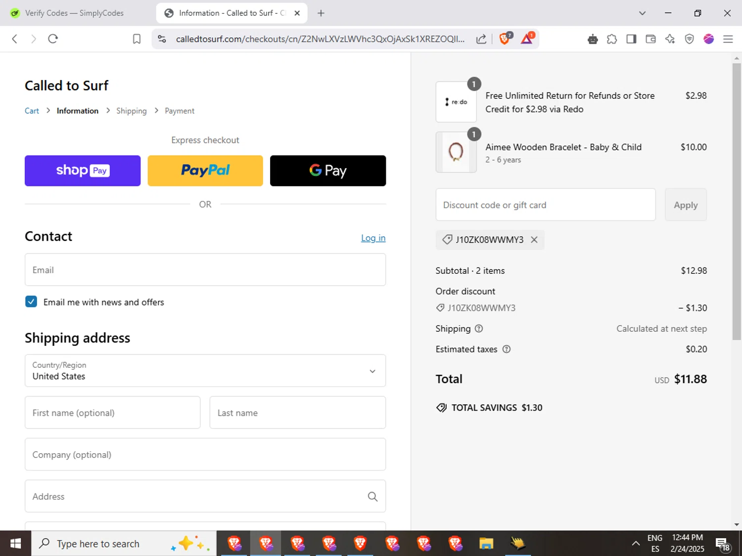Screen dimensions: 742x556
Task: Bookmark this page using the bookmark icon
Action: (x=137, y=39)
